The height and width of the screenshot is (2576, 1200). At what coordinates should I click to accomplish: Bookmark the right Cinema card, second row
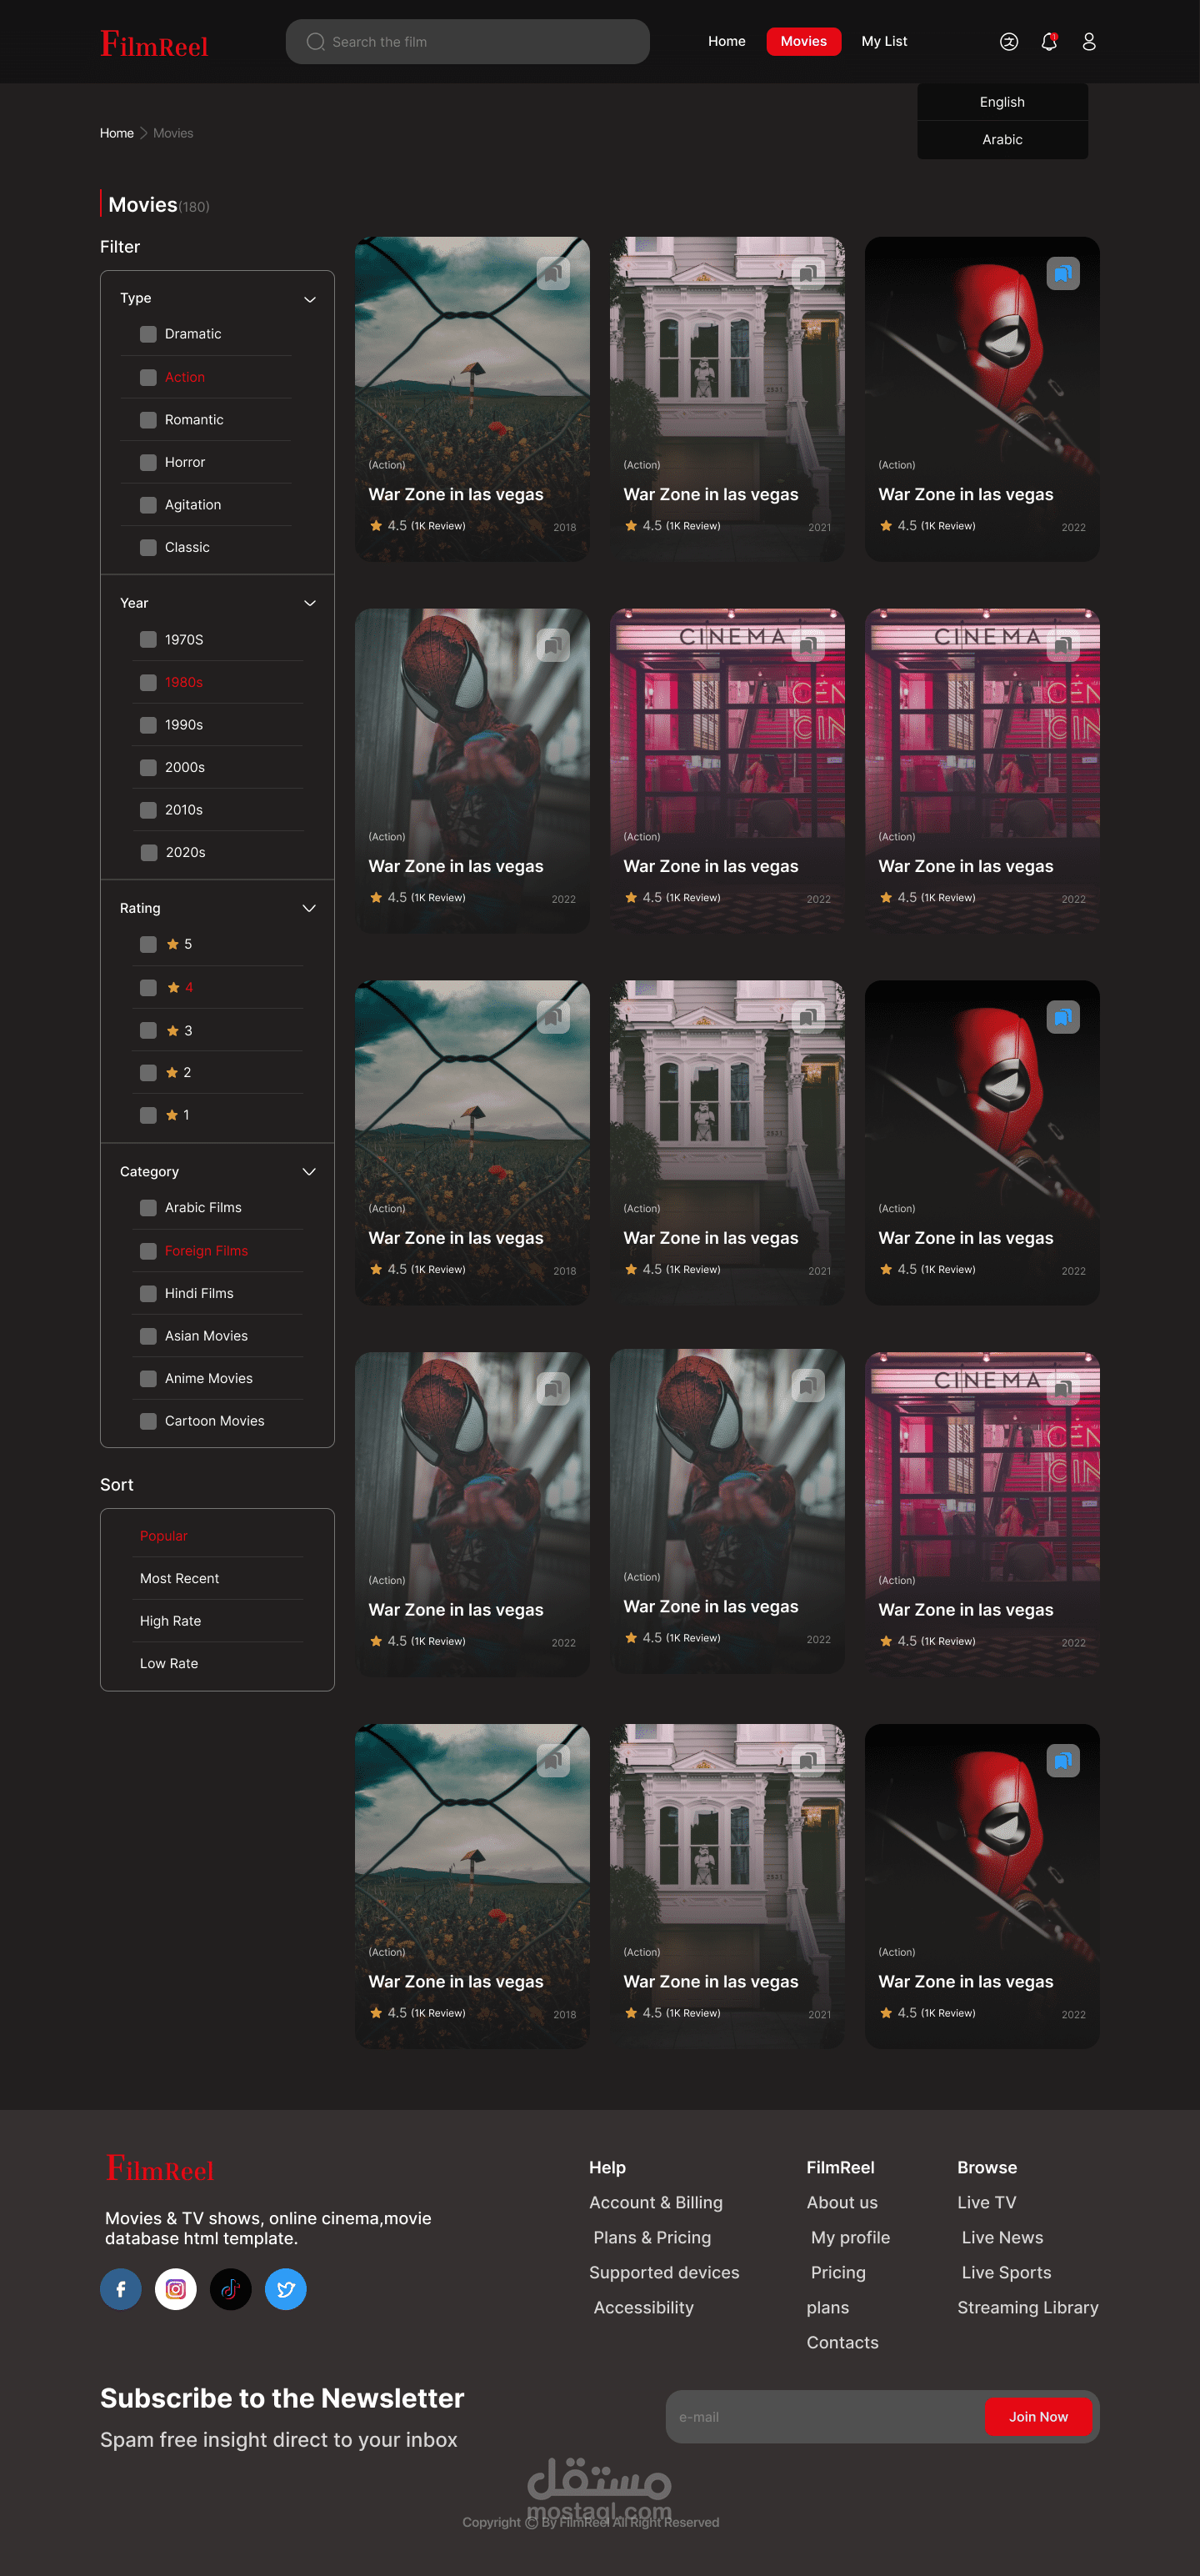[x=1063, y=645]
